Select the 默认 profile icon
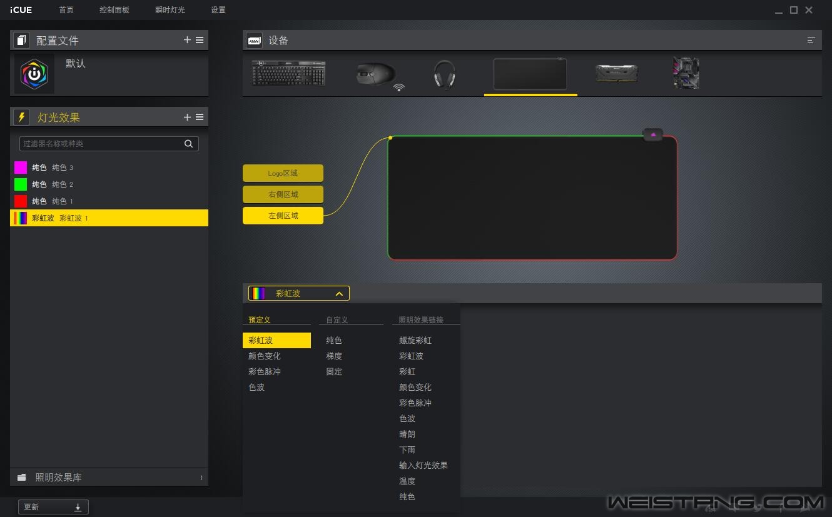832x517 pixels. [34, 74]
